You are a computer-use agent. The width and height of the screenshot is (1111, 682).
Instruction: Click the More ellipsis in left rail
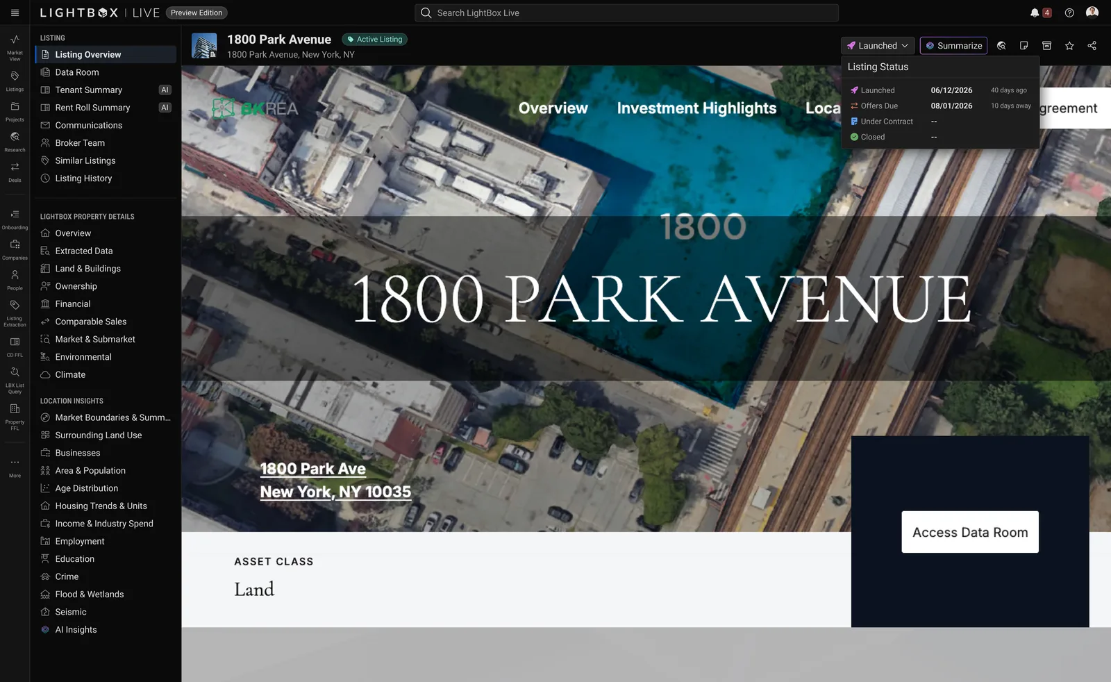click(15, 467)
